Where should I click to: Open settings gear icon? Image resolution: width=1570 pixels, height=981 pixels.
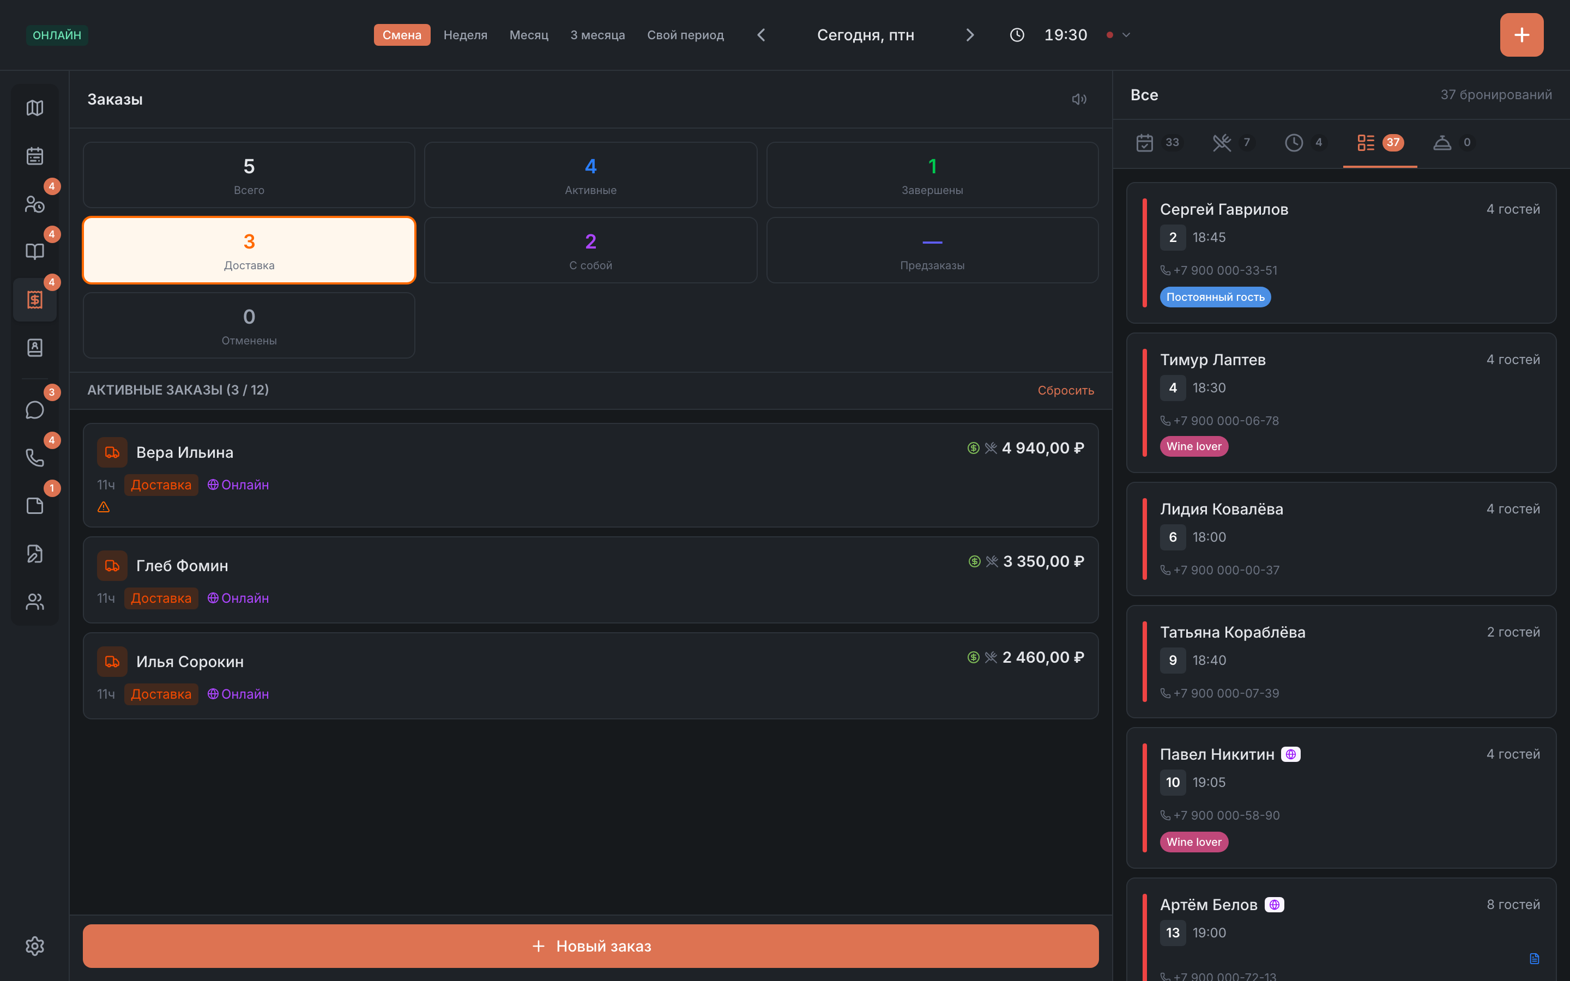pos(34,946)
